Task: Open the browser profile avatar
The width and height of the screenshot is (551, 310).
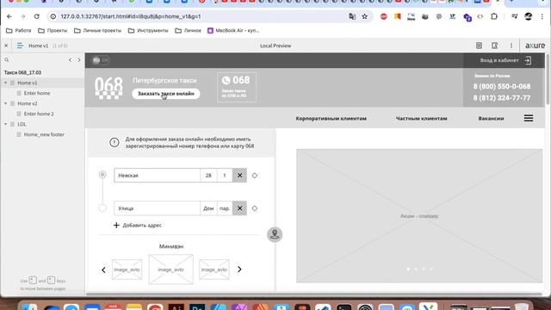Action: 528,16
